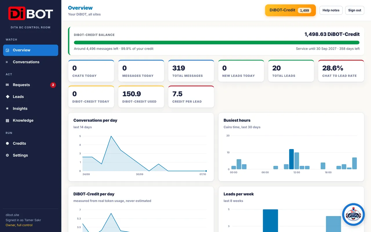Click the Requests badge showing 2
This screenshot has height=232, width=371.
(53, 85)
